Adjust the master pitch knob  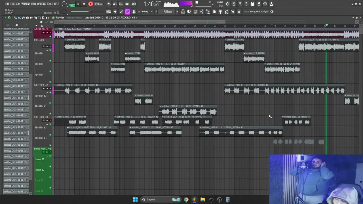pos(64,12)
